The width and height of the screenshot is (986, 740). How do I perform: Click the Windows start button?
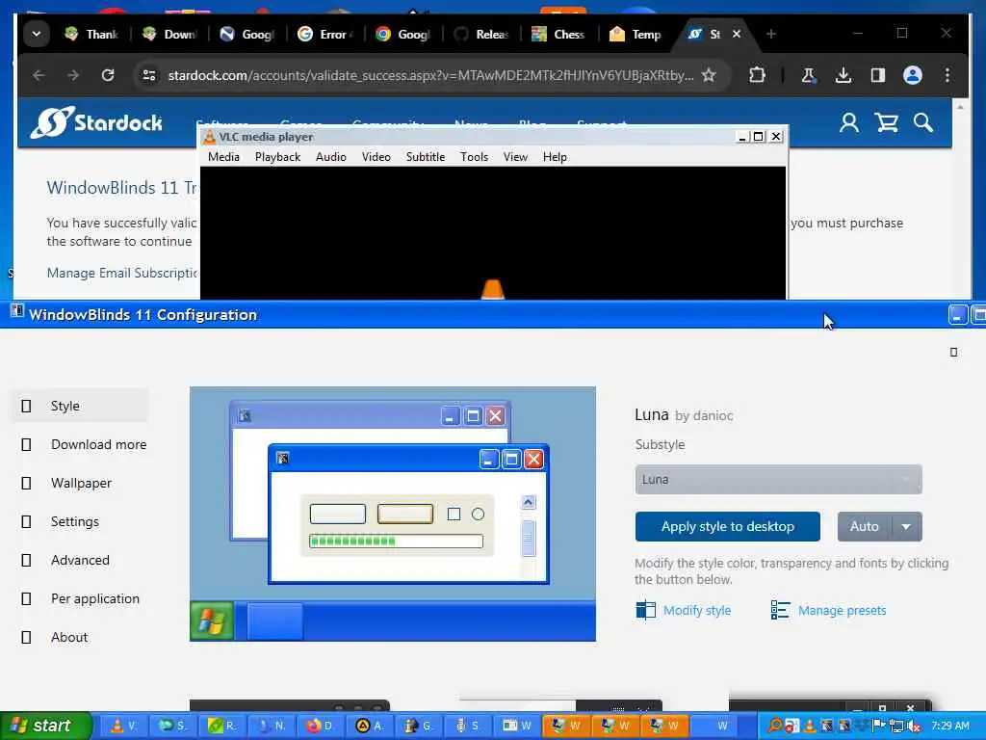point(44,726)
